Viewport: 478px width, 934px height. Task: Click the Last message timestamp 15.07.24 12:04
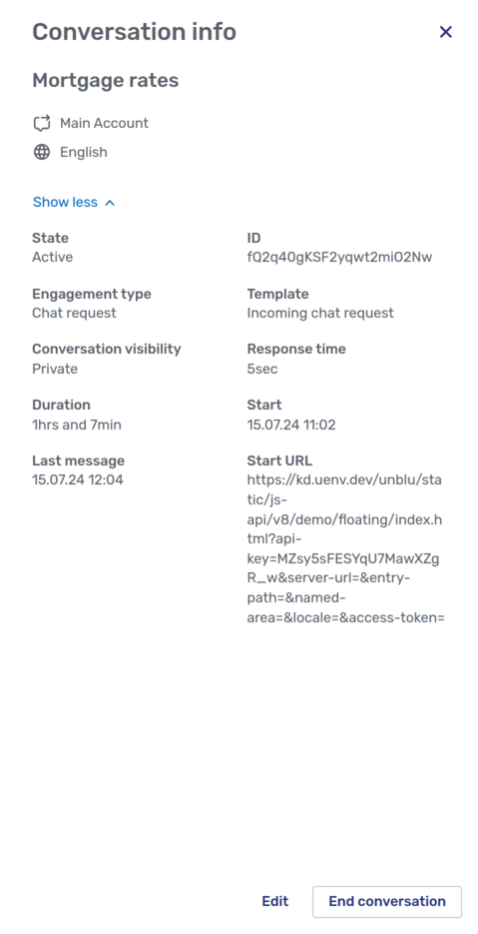78,479
